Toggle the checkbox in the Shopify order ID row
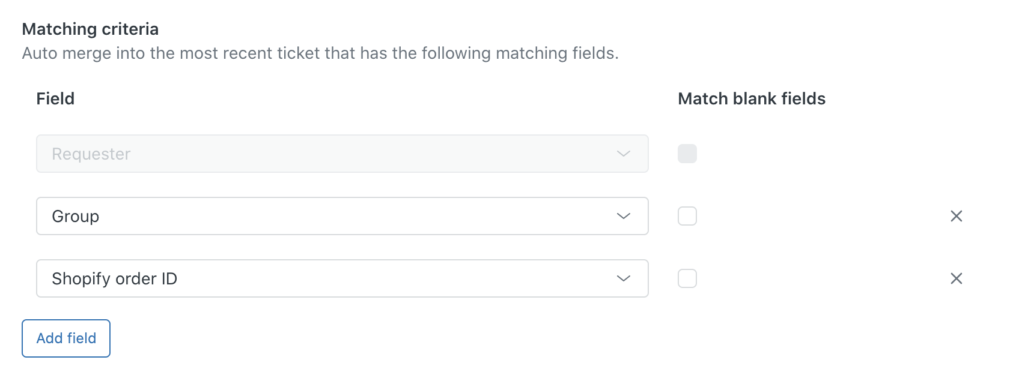1028x384 pixels. click(687, 278)
